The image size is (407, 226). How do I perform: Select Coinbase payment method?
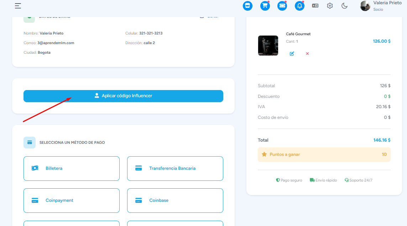click(x=175, y=201)
